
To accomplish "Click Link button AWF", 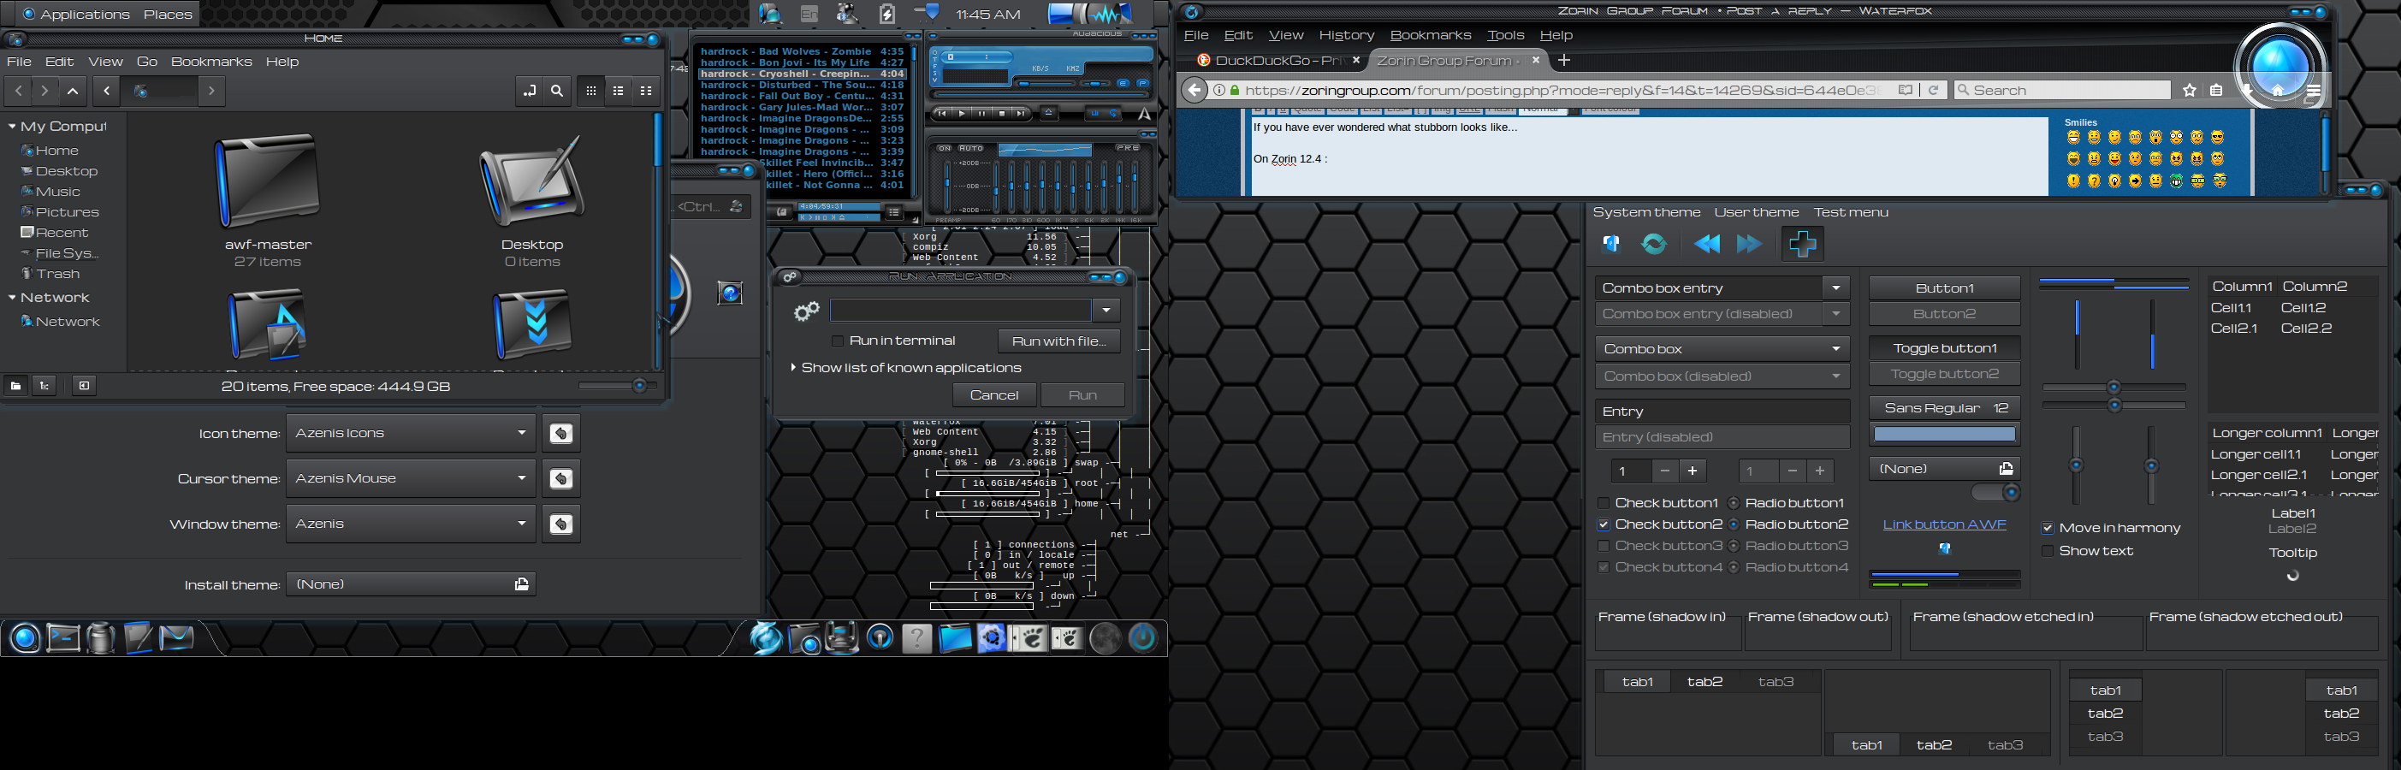I will pyautogui.click(x=1944, y=524).
